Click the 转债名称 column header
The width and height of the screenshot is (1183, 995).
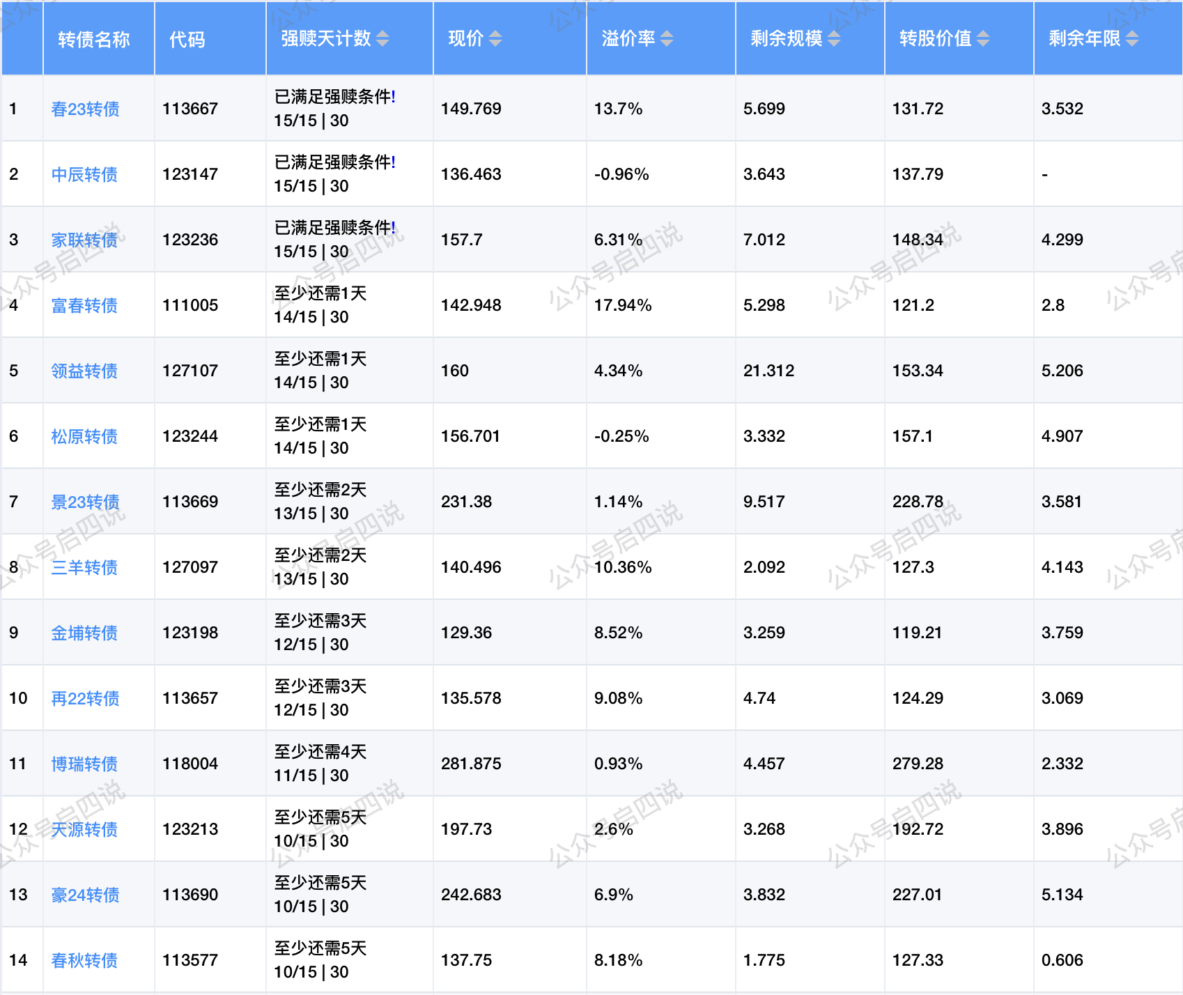94,39
